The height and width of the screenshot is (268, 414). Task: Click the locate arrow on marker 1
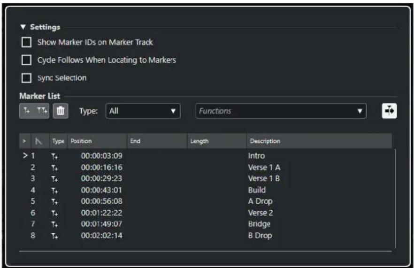click(x=25, y=155)
